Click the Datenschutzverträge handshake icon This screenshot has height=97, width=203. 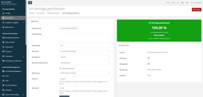tap(3, 94)
